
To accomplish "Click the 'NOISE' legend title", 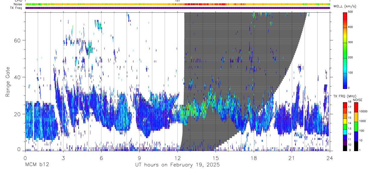I will 357,100.
